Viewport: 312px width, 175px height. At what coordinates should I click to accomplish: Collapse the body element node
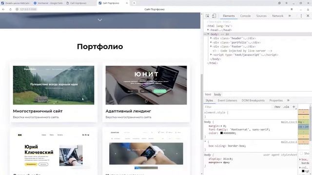click(x=208, y=34)
